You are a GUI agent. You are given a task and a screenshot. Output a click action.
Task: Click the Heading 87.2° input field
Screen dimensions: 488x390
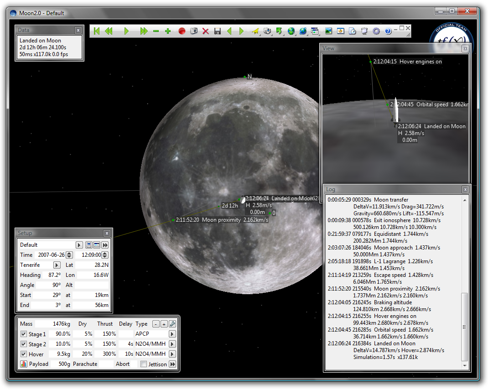[53, 275]
